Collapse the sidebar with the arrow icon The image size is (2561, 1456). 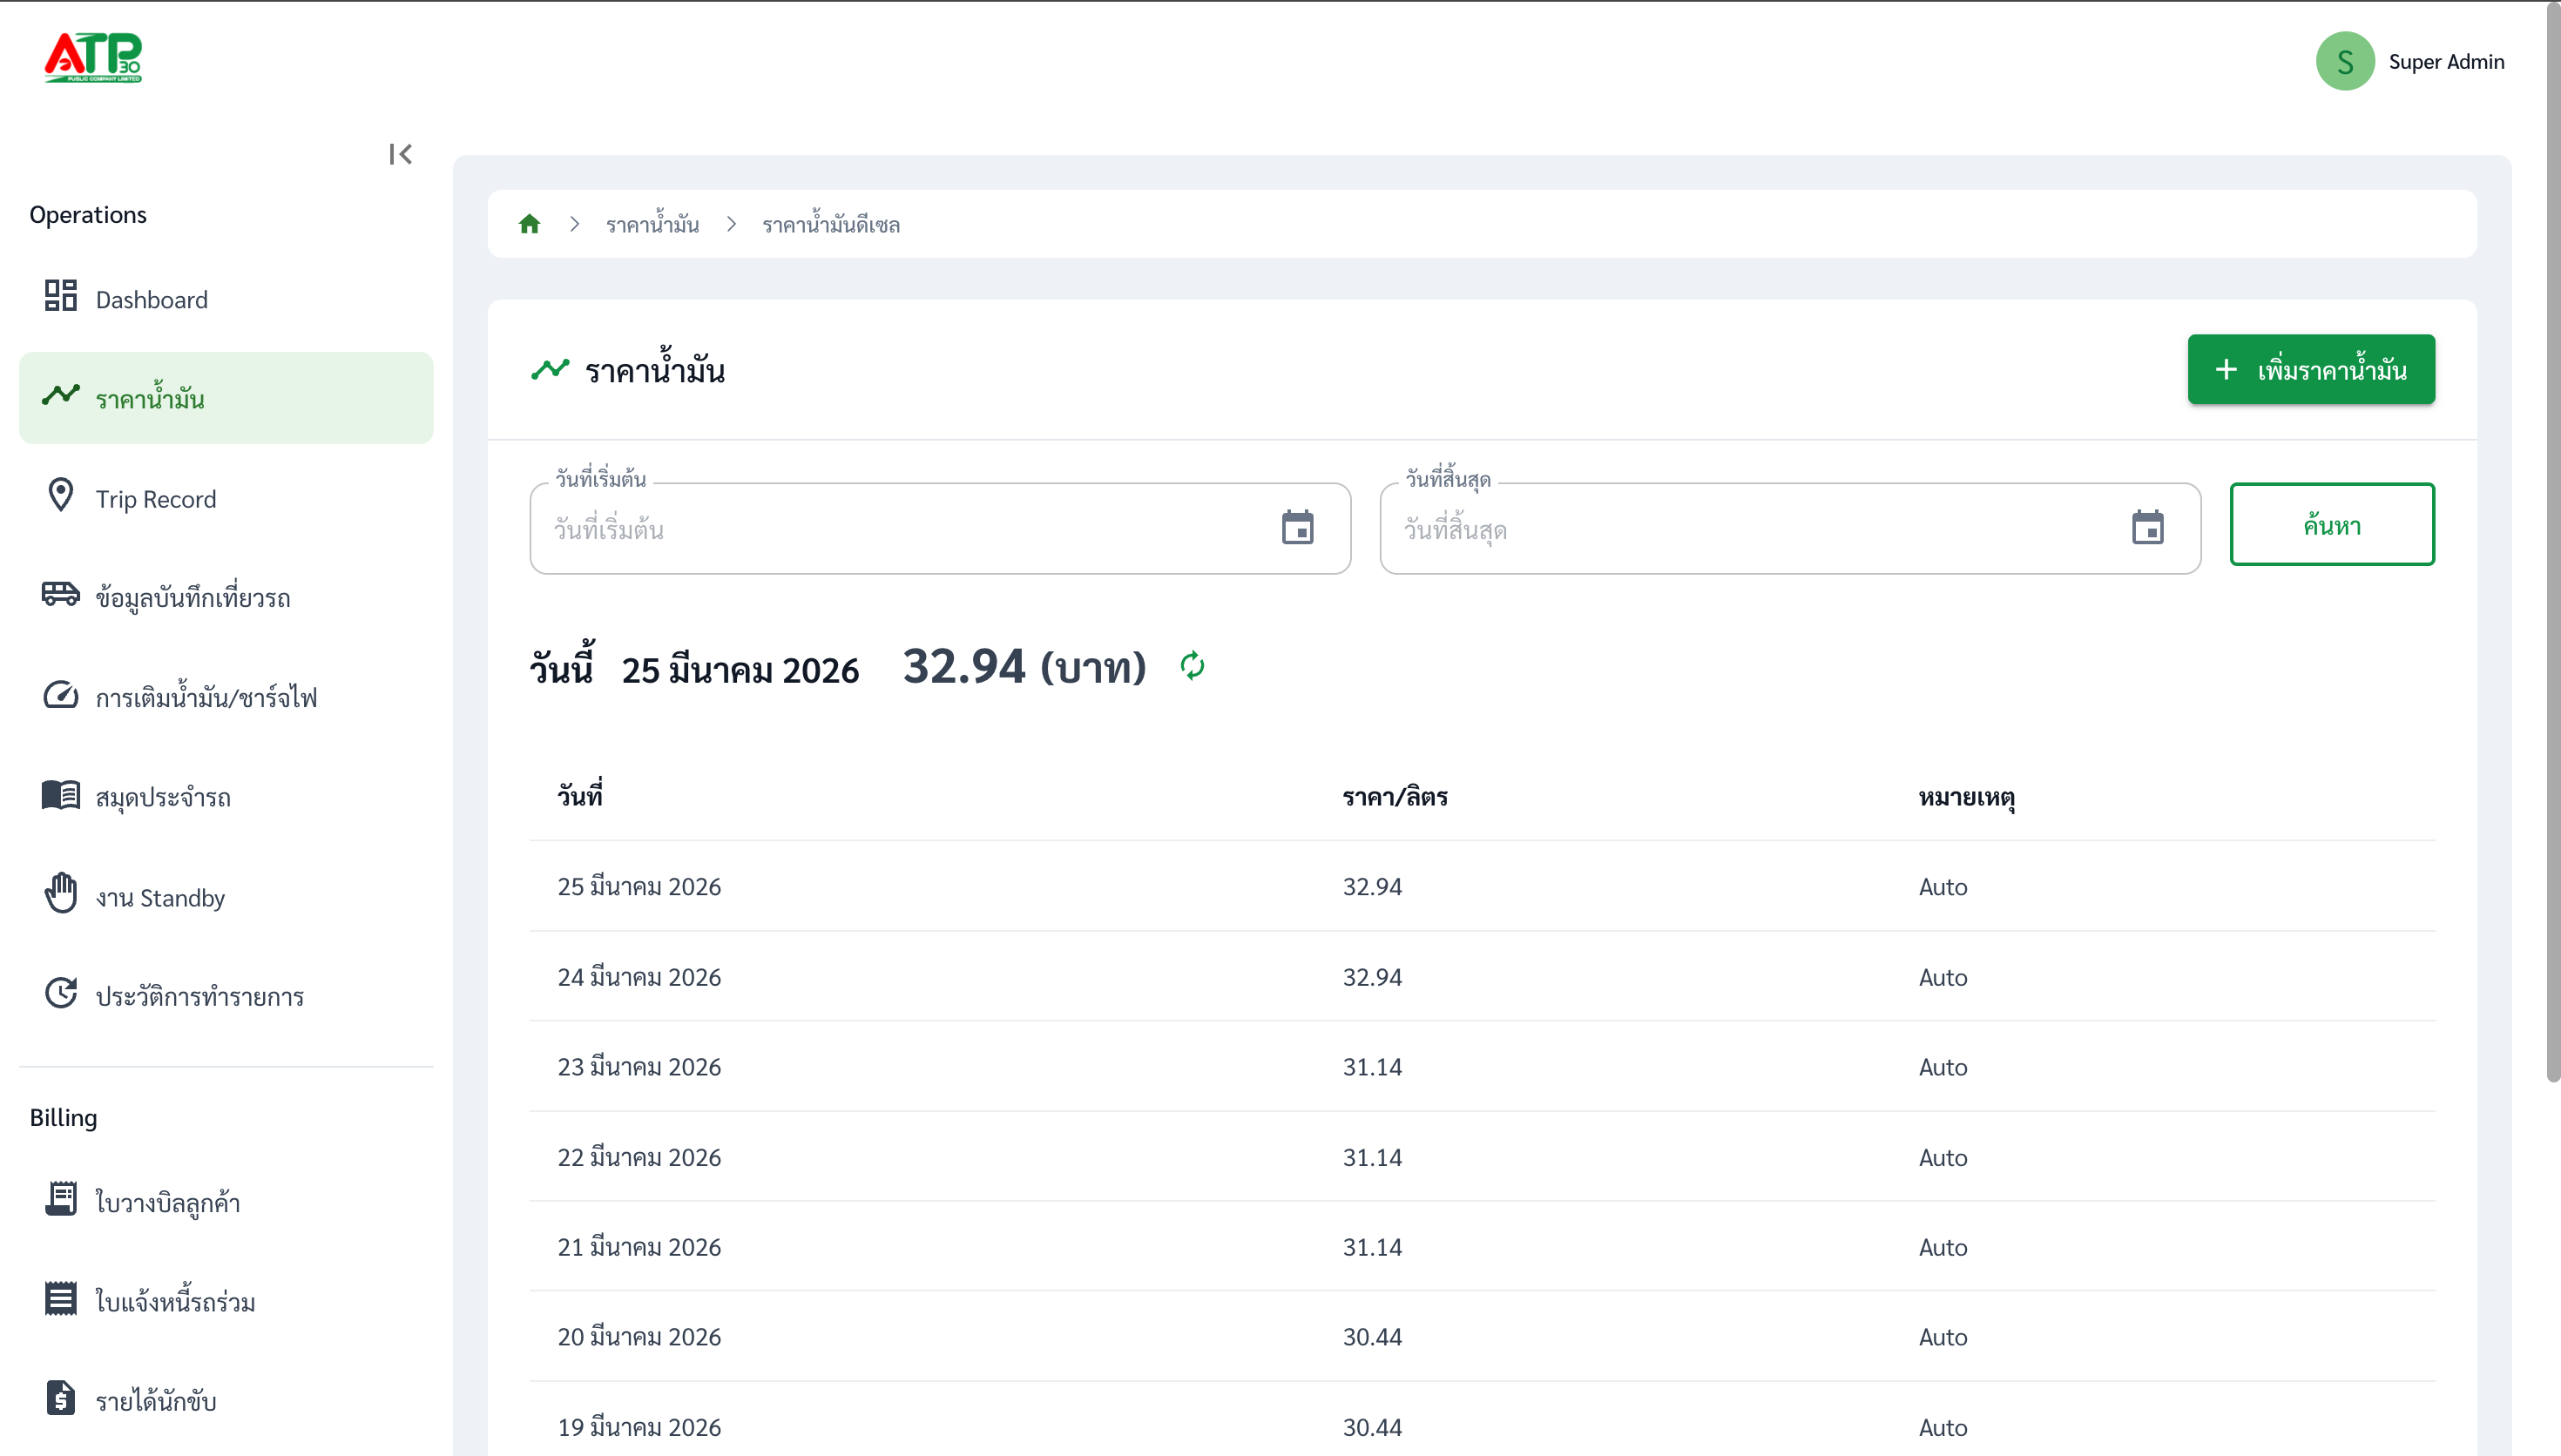[400, 154]
